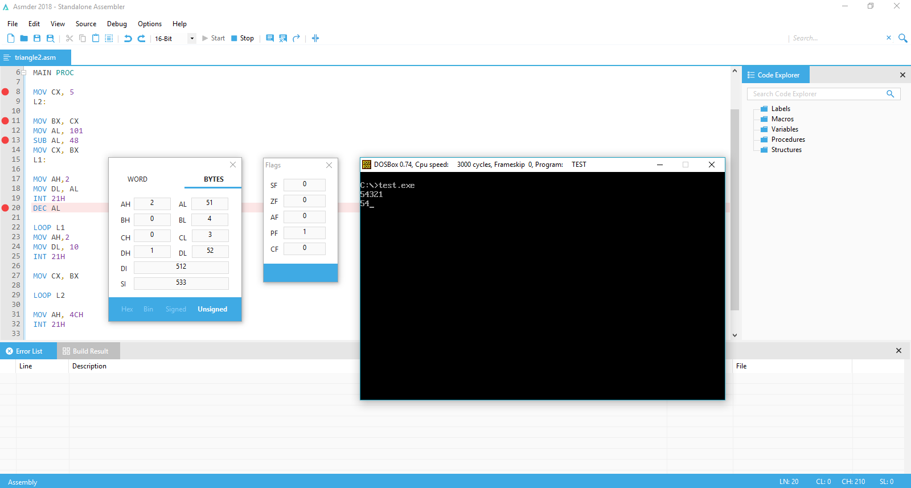Screen dimensions: 911x488
Task: Save the file using the Save icon
Action: click(37, 38)
